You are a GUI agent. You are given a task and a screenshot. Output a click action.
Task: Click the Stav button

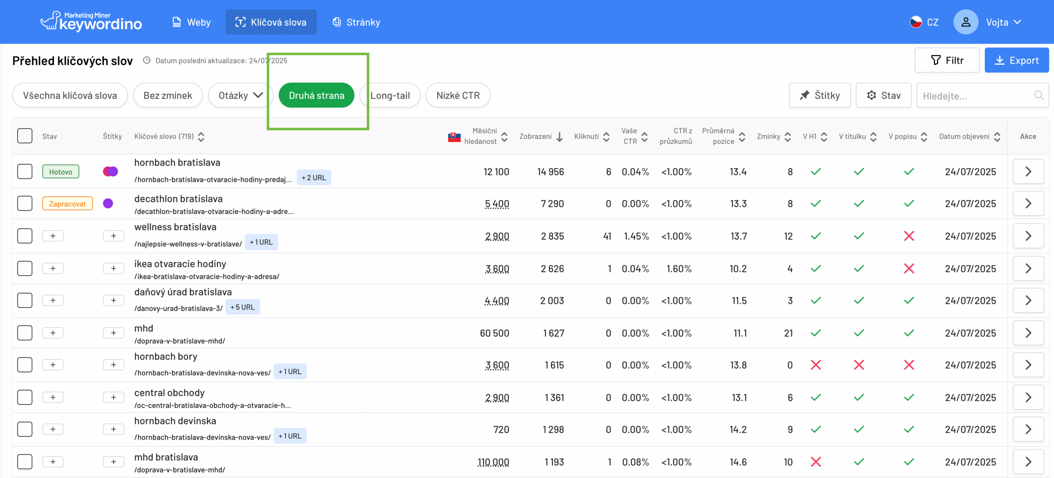(x=884, y=95)
